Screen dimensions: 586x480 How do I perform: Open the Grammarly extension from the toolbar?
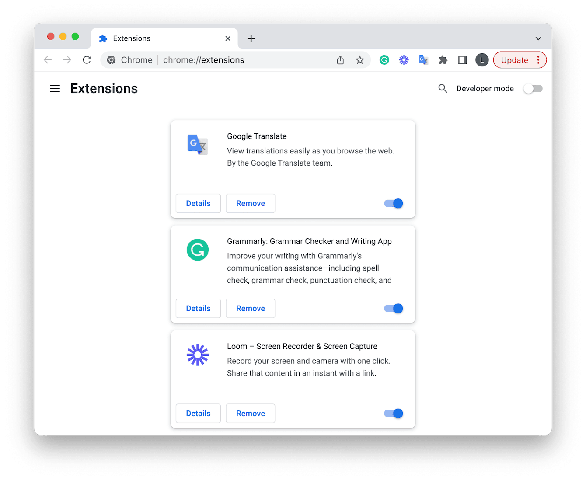coord(384,60)
